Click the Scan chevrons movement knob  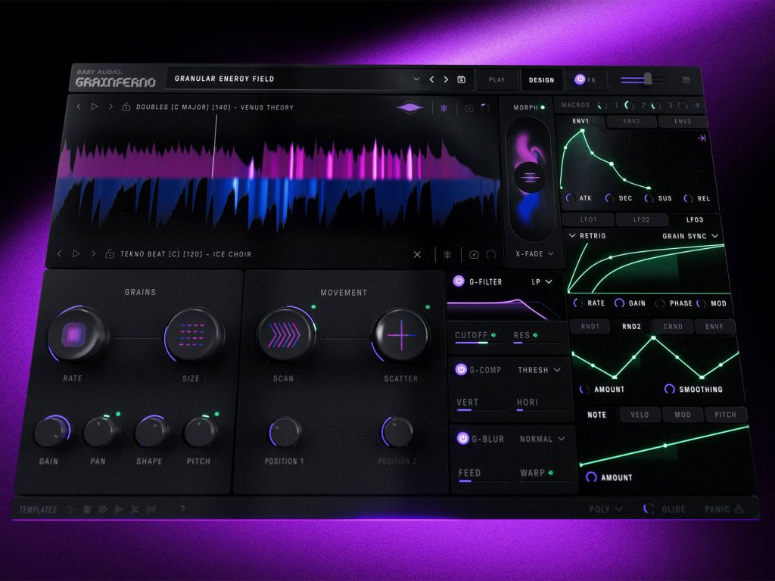pos(285,334)
